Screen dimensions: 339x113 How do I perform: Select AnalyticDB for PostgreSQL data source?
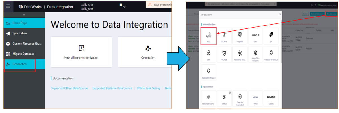coord(255,54)
